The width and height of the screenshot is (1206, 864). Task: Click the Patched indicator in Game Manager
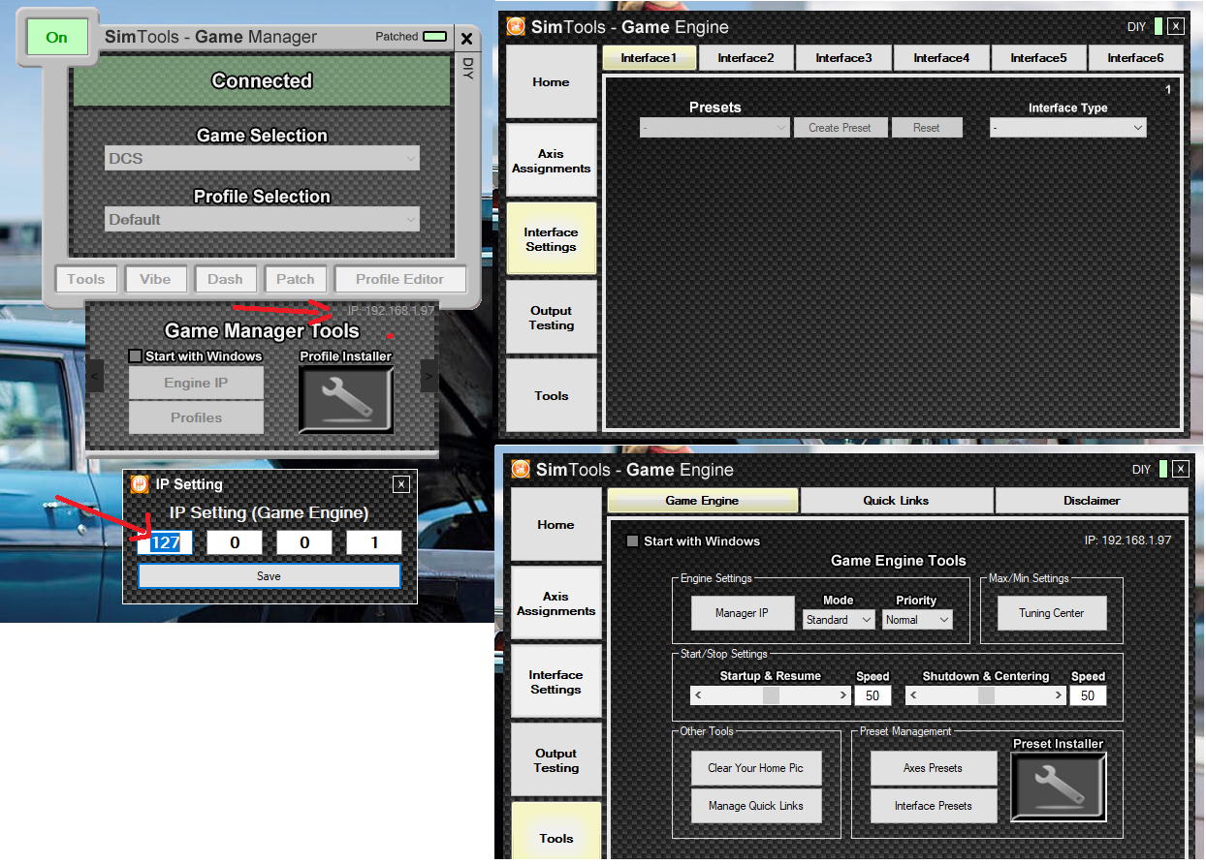point(435,37)
